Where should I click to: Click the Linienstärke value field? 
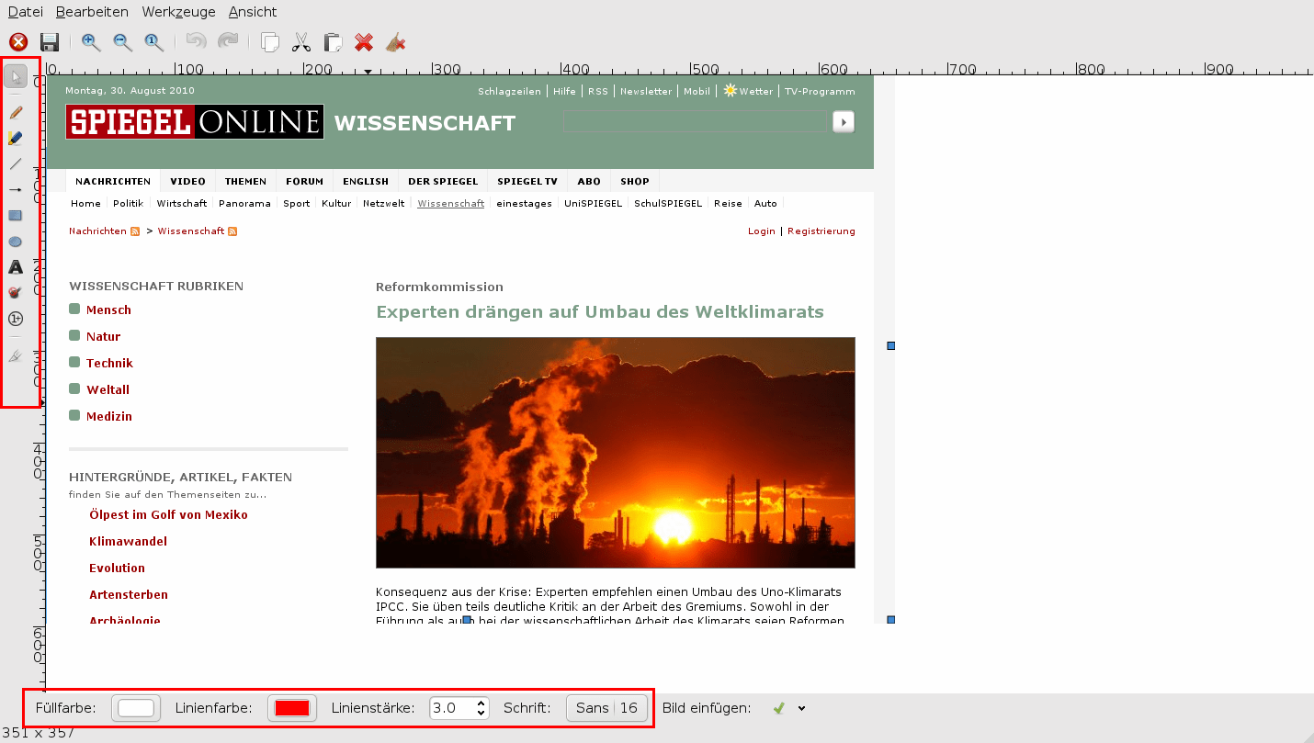(x=451, y=708)
